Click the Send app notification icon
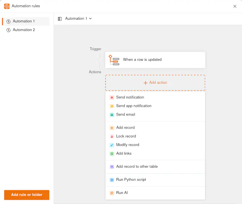This screenshot has height=204, width=242. pyautogui.click(x=112, y=106)
